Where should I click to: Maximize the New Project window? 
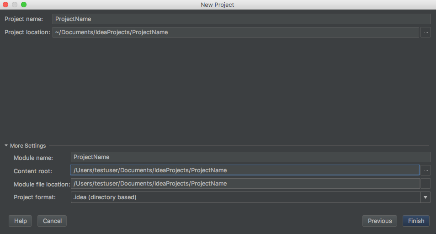[24, 5]
